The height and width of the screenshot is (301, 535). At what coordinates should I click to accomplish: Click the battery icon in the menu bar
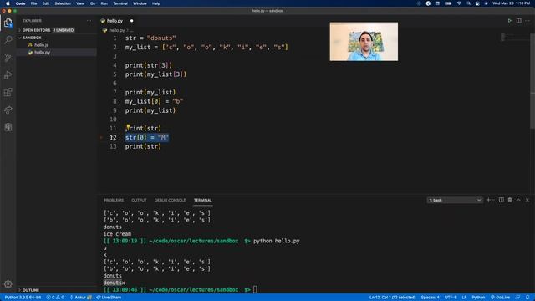pyautogui.click(x=448, y=3)
